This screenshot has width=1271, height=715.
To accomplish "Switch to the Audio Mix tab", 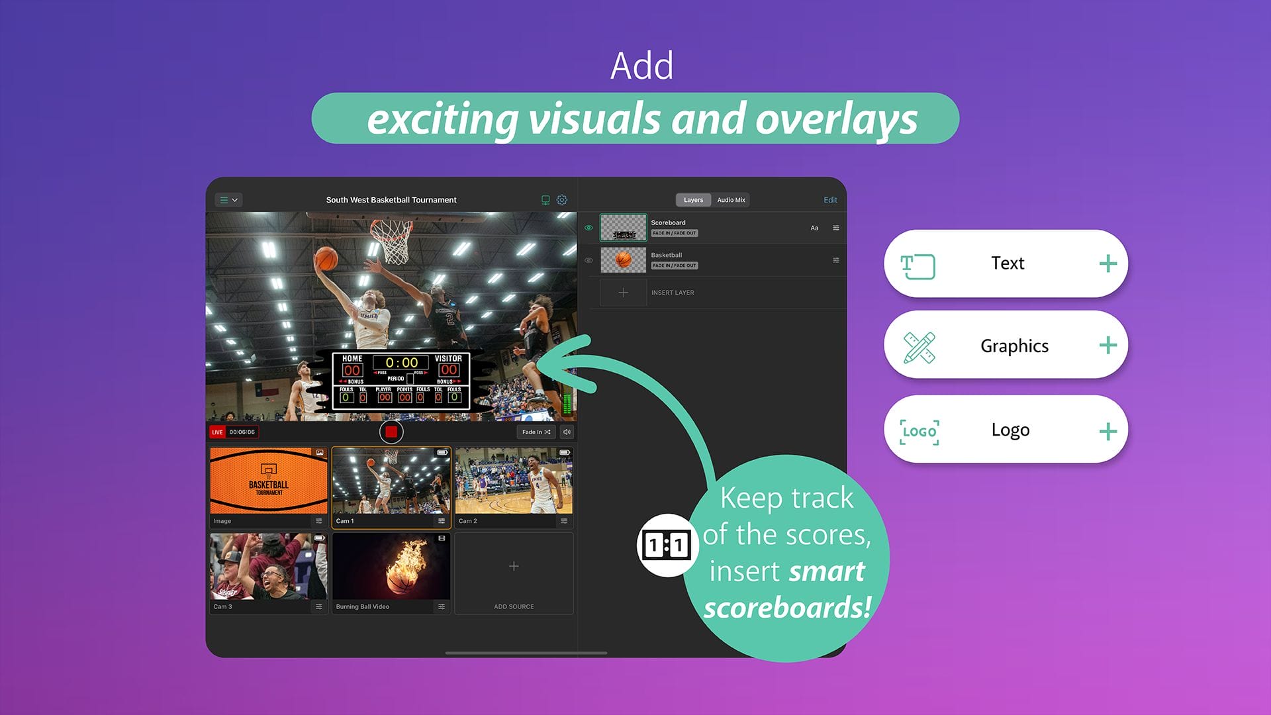I will click(731, 200).
